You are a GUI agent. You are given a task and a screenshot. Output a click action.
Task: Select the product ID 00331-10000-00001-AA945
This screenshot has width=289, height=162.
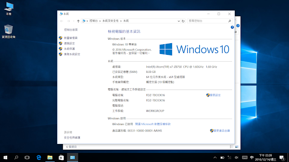coord(144,131)
